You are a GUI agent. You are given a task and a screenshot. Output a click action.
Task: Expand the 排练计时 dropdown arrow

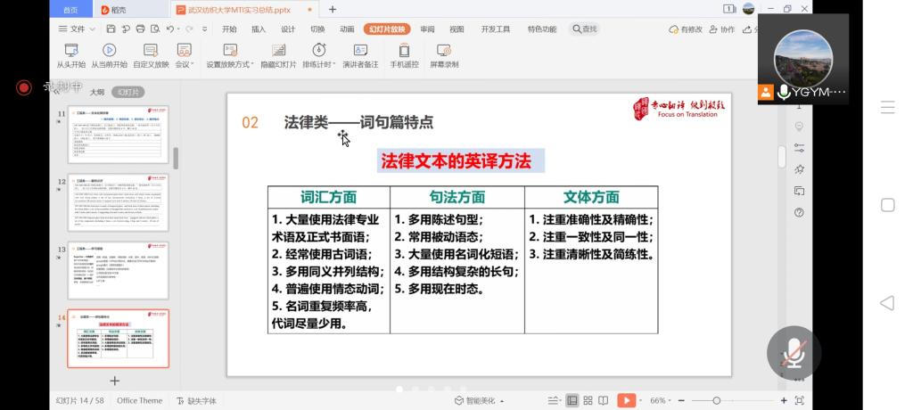tap(333, 65)
